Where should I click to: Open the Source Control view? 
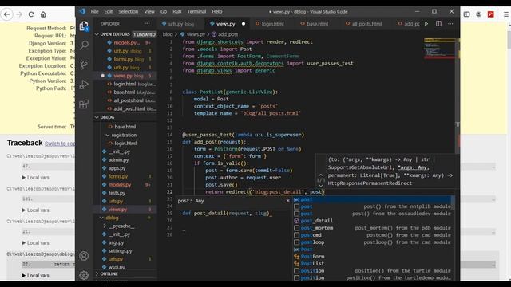(x=84, y=65)
